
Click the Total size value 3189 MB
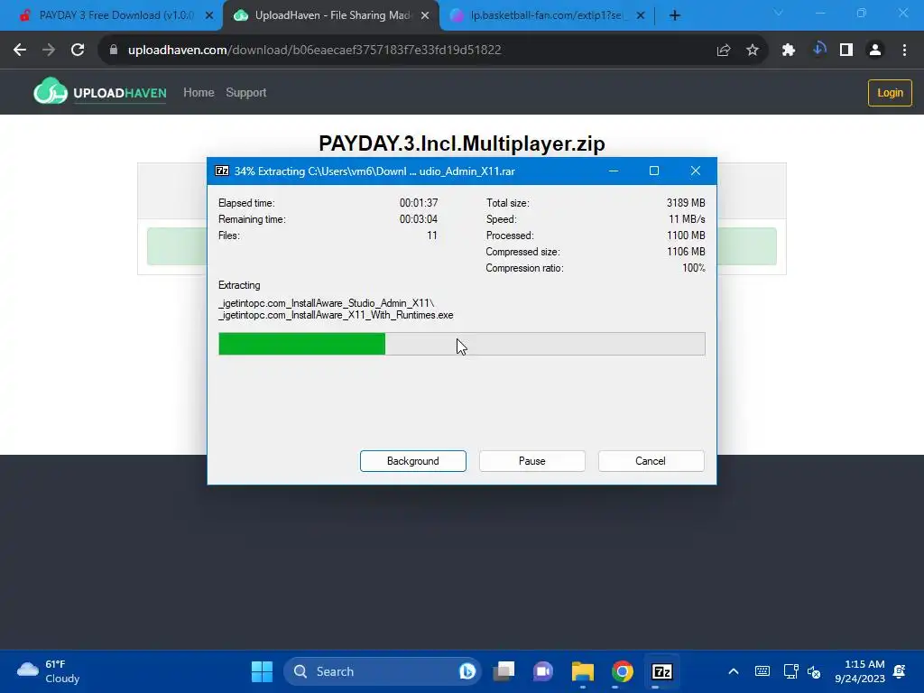686,203
